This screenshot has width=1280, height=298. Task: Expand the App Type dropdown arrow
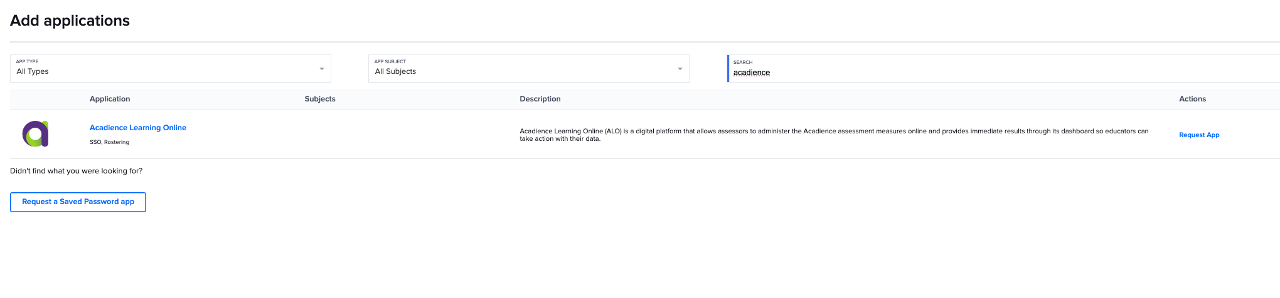pyautogui.click(x=321, y=69)
